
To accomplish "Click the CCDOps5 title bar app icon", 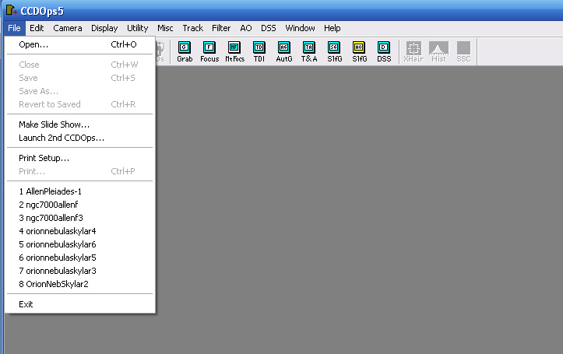I will coord(12,10).
